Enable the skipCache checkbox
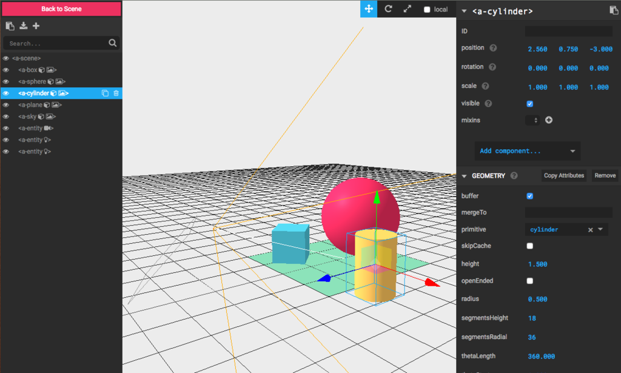Screen dimensions: 621x373 tap(530, 246)
